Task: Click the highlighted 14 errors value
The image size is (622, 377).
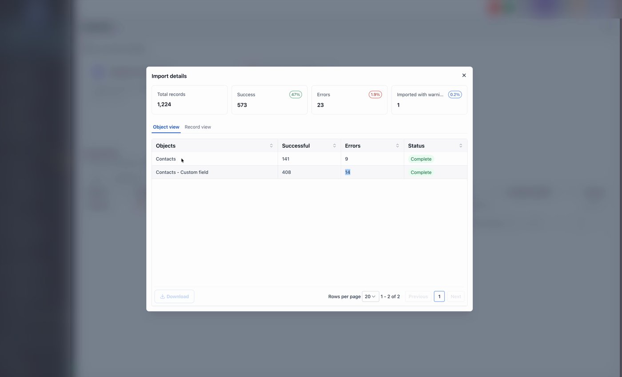Action: 347,172
